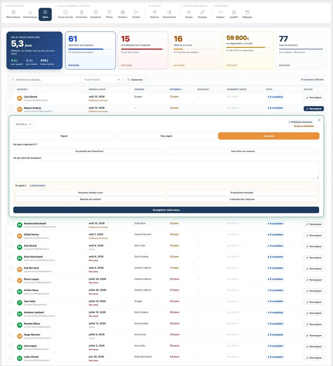Open the Réservations calendar icon
333x366 pixels.
point(13,12)
